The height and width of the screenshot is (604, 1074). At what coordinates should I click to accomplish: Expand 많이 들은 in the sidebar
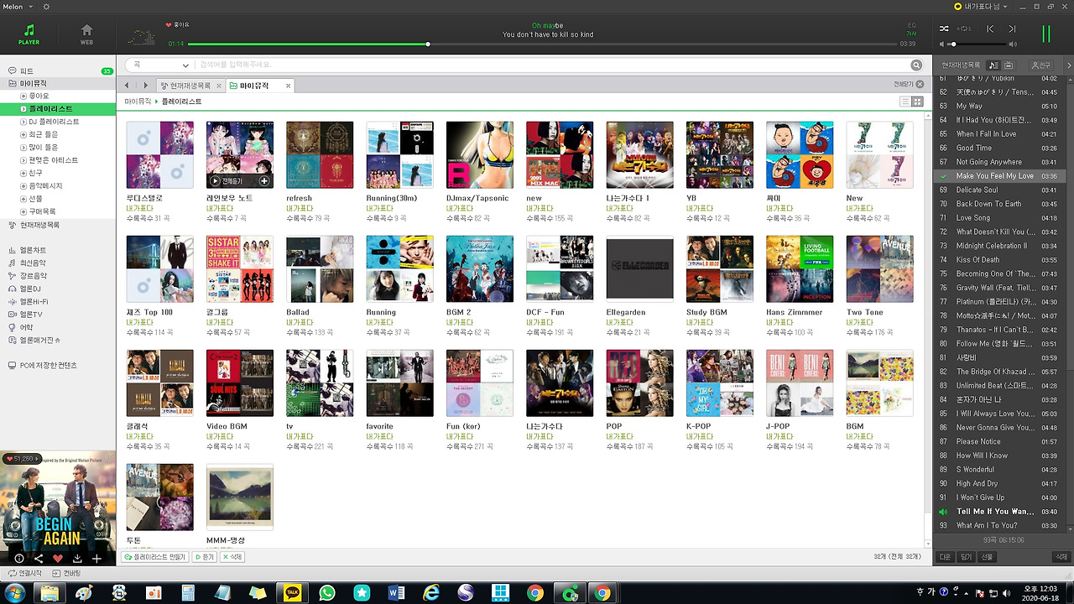(23, 148)
